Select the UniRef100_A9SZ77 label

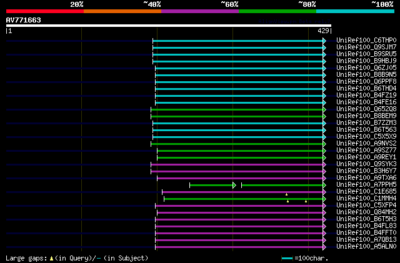tap(367, 151)
